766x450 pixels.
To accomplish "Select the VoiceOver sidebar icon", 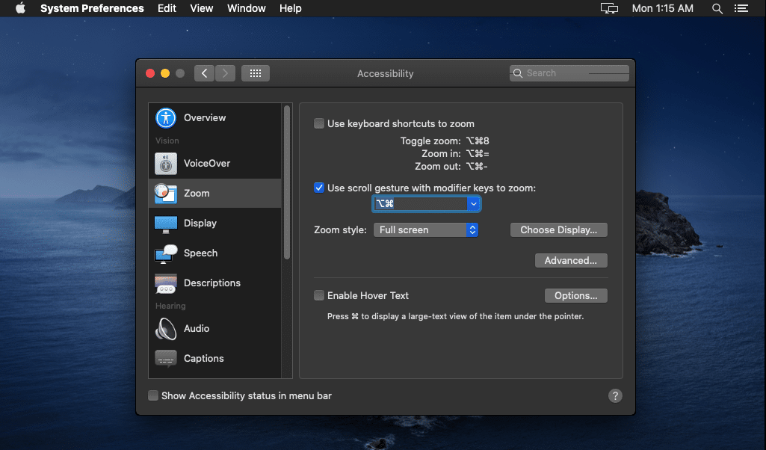I will pos(165,164).
